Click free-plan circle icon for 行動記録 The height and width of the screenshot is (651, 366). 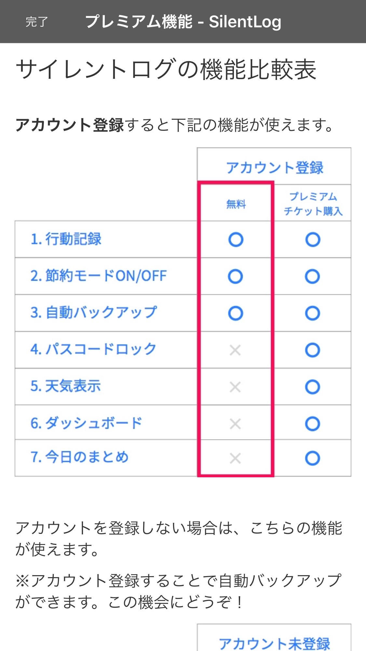[236, 240]
